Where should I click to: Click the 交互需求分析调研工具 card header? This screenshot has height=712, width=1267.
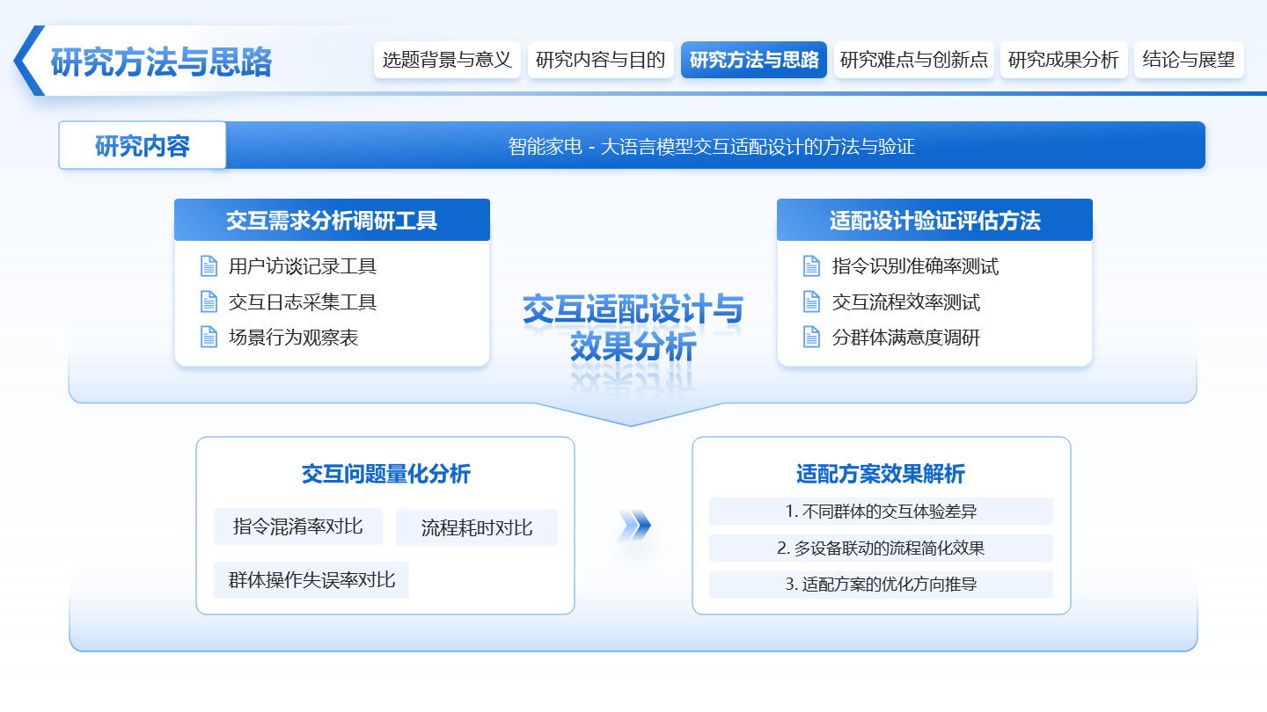click(x=333, y=220)
